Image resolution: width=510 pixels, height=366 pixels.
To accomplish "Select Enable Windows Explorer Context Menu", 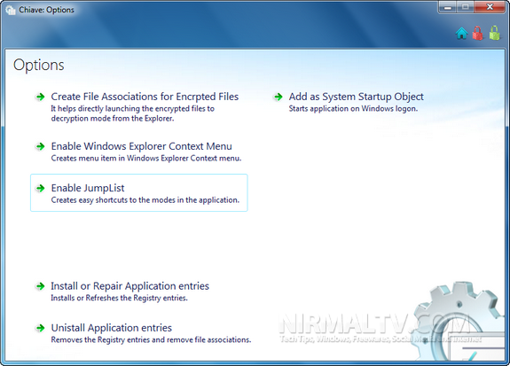I will pos(142,146).
